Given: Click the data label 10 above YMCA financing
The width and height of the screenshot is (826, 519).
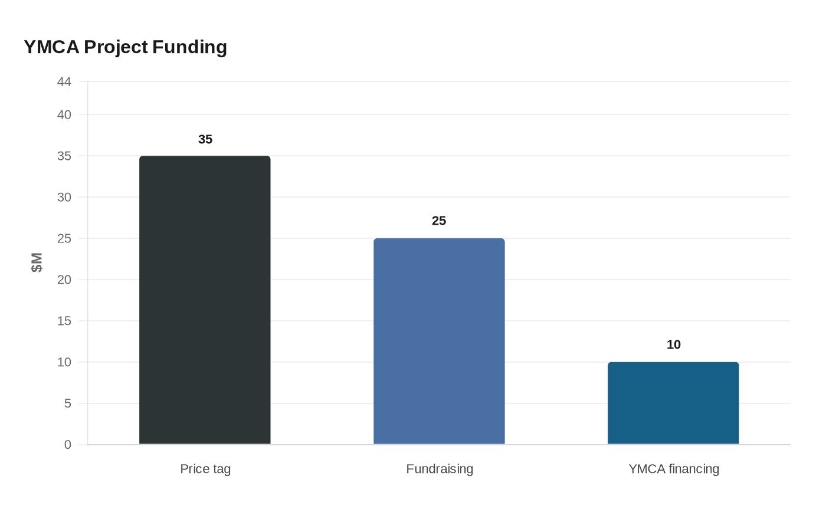Looking at the screenshot, I should tap(674, 344).
